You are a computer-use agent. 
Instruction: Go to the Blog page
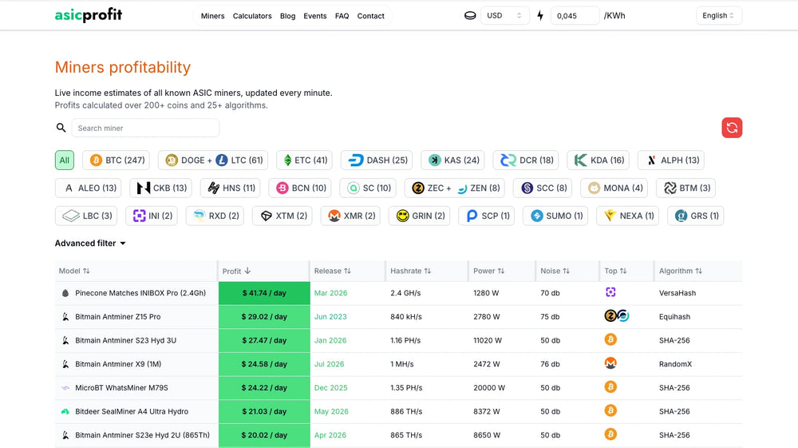tap(287, 16)
